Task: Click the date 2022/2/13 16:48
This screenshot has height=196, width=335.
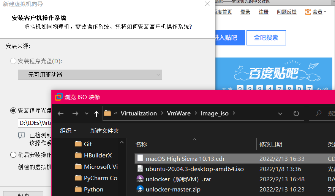Action: (x=282, y=179)
